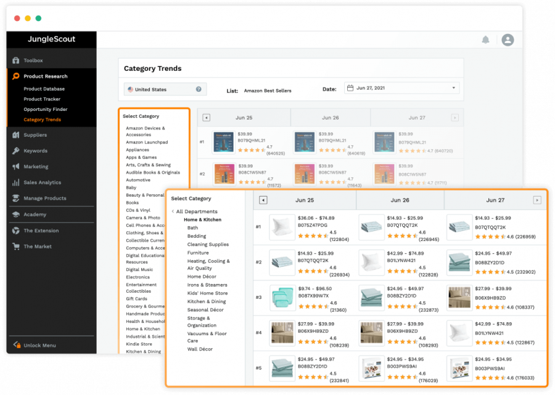Open notifications bell icon
The image size is (555, 395).
tap(486, 39)
